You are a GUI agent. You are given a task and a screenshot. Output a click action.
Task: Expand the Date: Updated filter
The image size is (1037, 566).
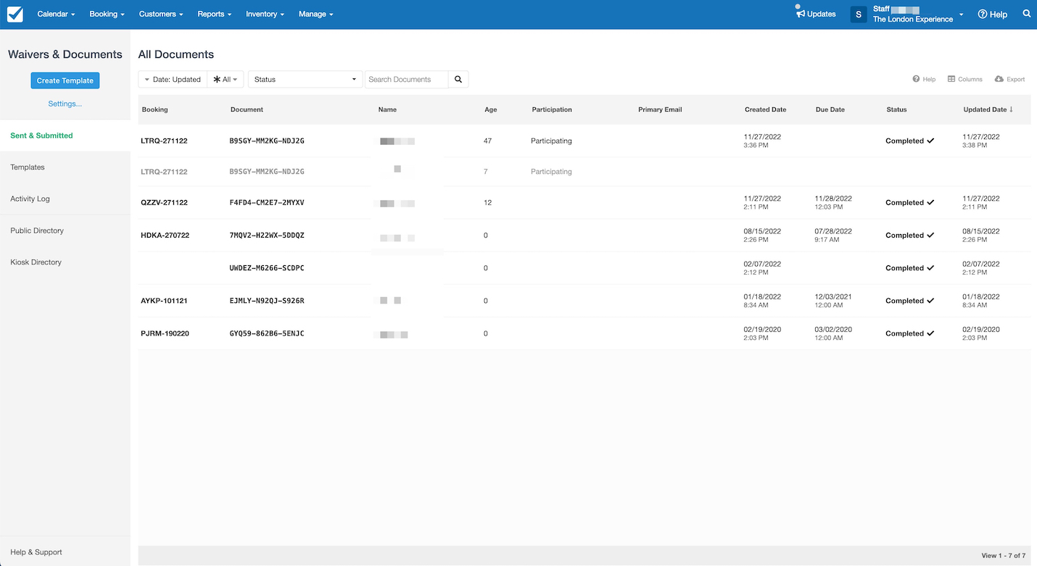point(173,80)
